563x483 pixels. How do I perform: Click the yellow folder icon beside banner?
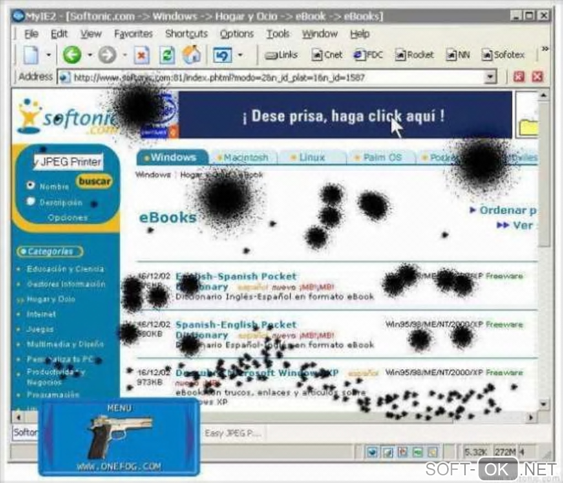[528, 127]
